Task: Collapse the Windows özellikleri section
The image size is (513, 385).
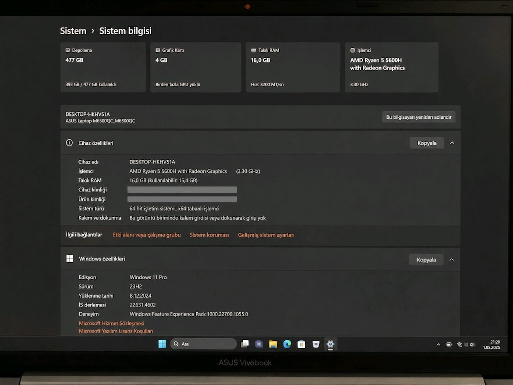Action: (x=451, y=260)
